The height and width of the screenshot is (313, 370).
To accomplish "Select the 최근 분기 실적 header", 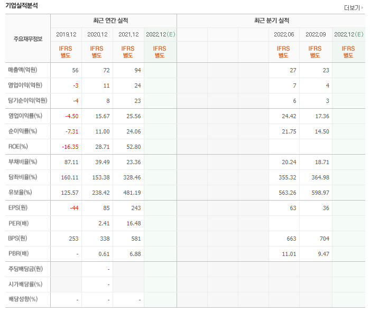I will coord(271,21).
